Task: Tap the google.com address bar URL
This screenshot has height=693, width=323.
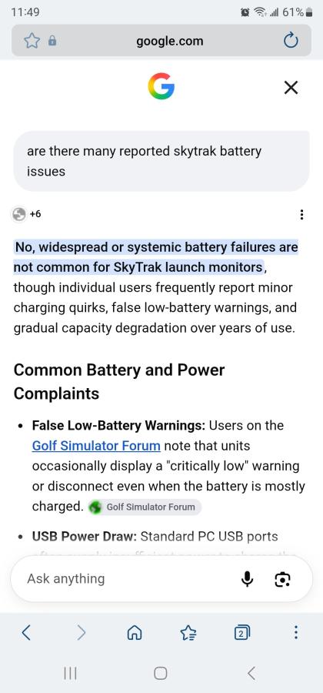Action: click(x=170, y=41)
